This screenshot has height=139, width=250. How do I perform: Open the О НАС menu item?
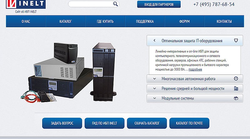click(x=26, y=22)
